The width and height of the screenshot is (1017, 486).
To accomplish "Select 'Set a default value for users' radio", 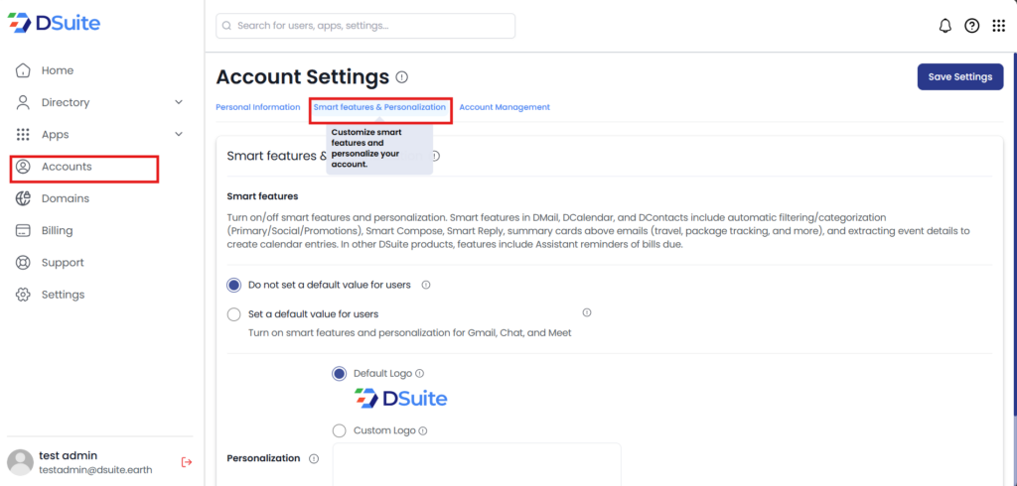I will click(x=234, y=314).
